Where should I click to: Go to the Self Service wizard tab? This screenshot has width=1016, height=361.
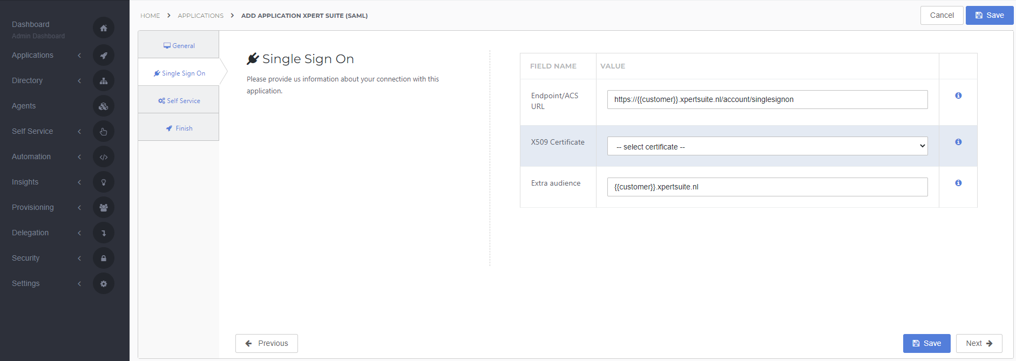tap(179, 100)
